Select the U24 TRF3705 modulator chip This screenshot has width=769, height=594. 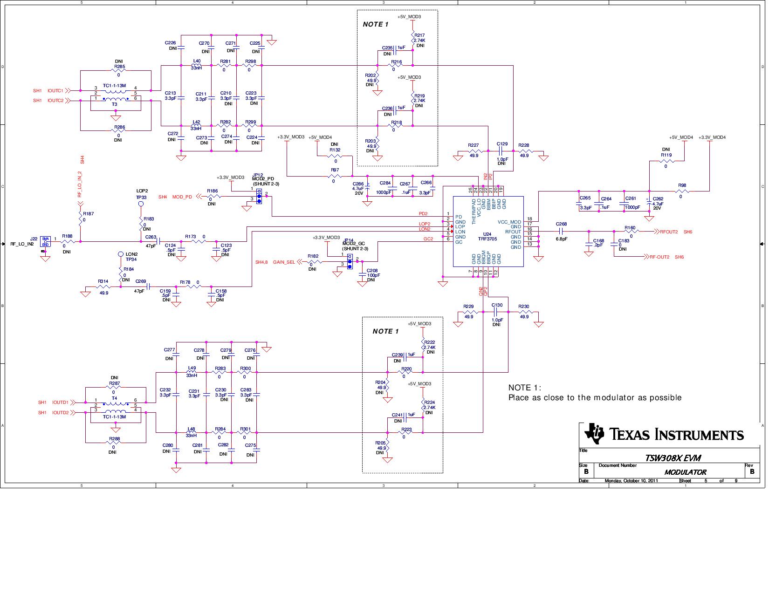488,232
